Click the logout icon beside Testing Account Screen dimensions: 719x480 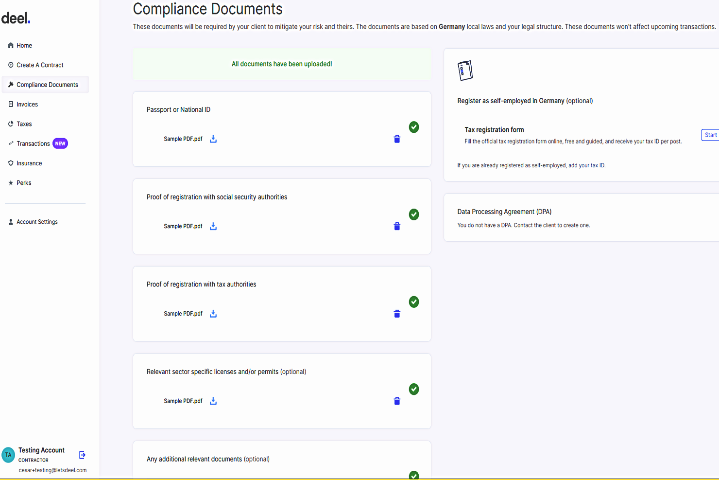[82, 455]
